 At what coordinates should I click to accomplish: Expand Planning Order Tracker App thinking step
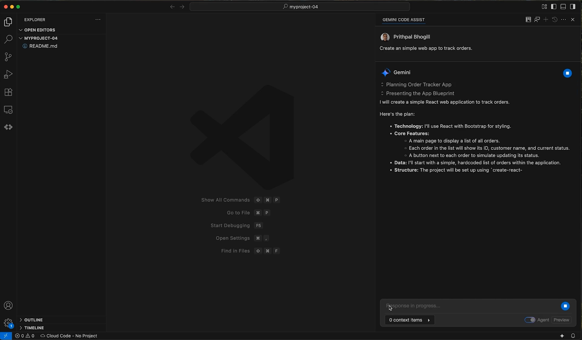[416, 85]
